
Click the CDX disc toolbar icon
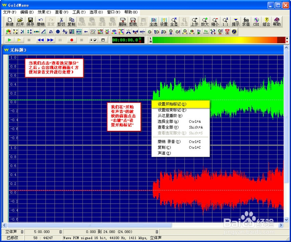256,22
